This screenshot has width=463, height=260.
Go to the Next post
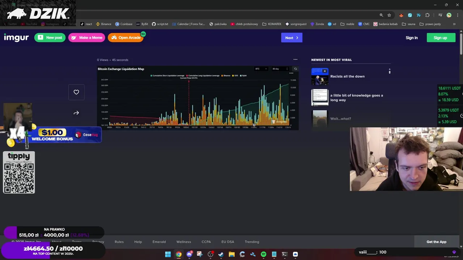pos(292,38)
